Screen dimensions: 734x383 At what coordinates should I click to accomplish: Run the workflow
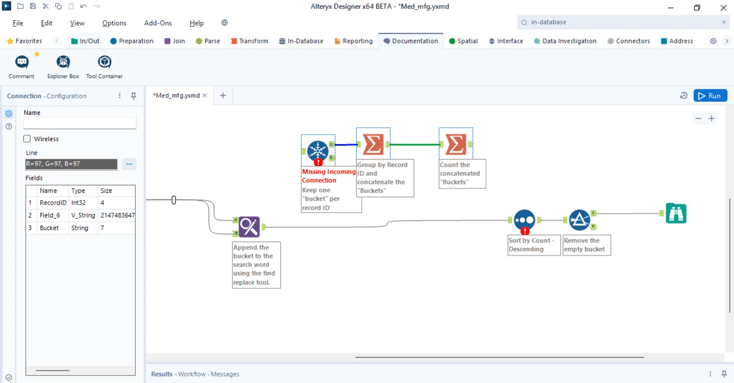[710, 96]
